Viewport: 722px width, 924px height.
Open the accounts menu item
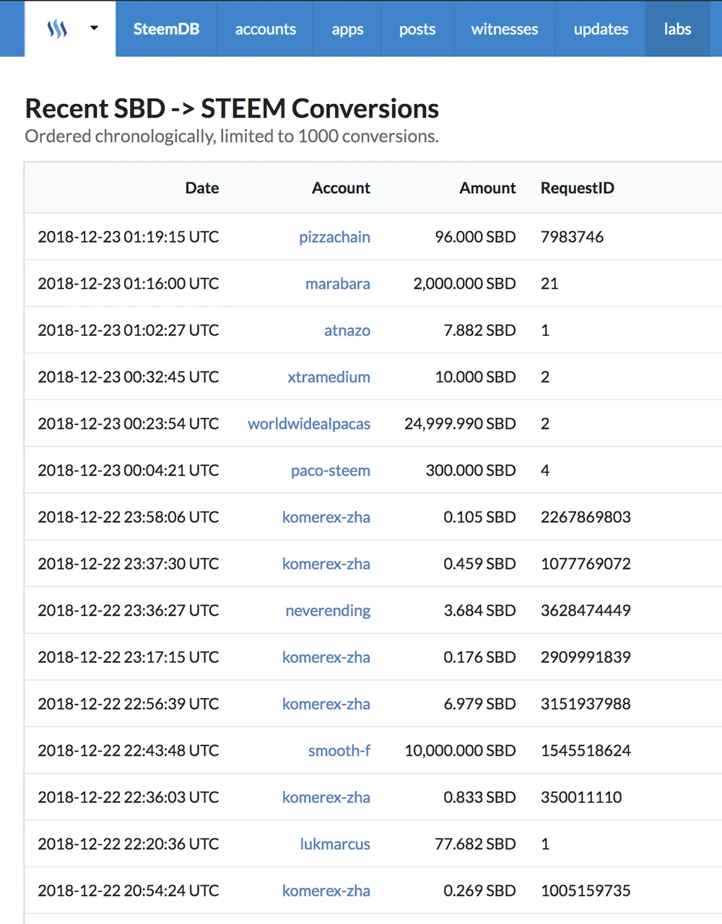pyautogui.click(x=265, y=29)
